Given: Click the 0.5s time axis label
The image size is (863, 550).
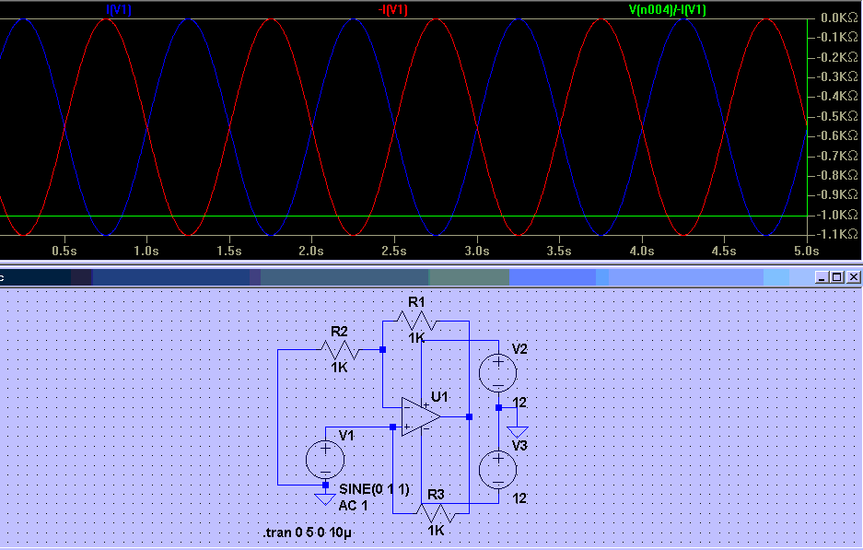Looking at the screenshot, I should pyautogui.click(x=64, y=252).
